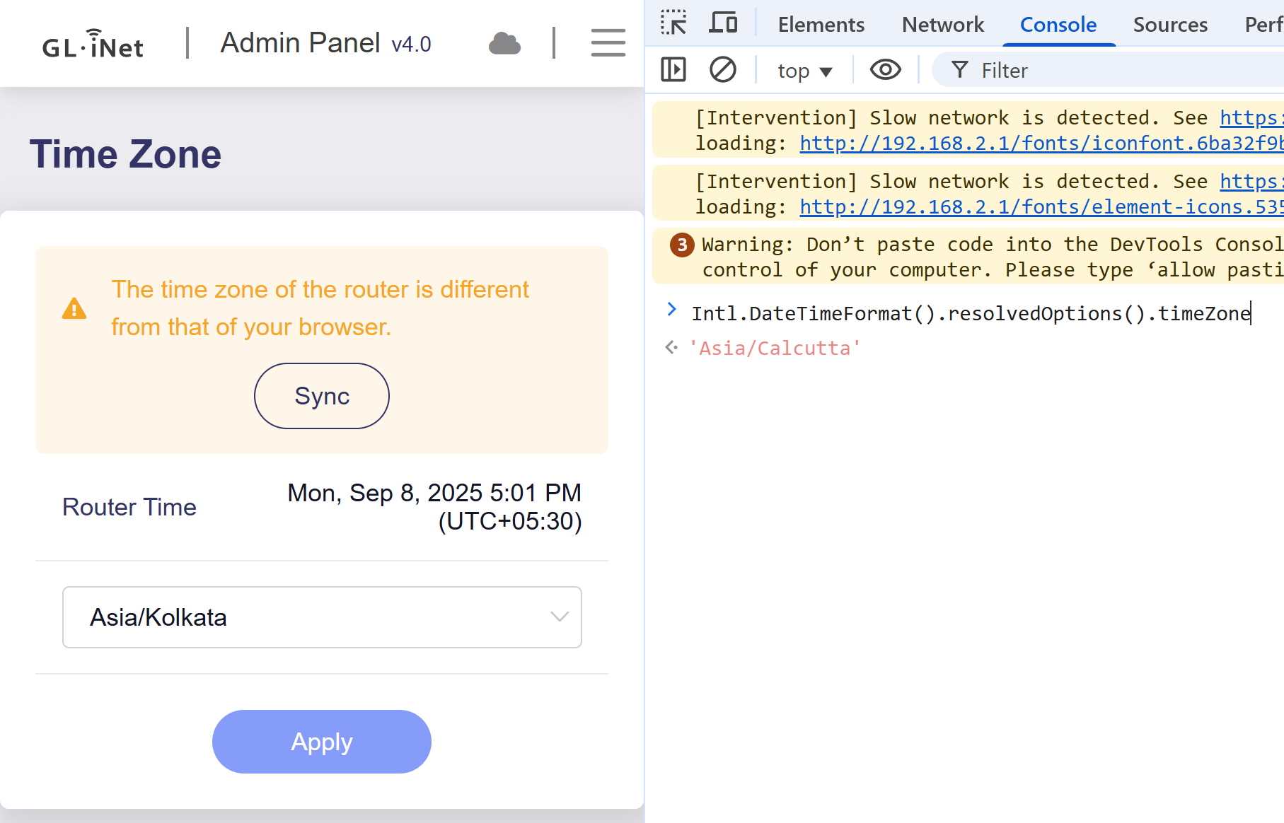The height and width of the screenshot is (823, 1284).
Task: Clear the console with the ban icon
Action: pos(722,70)
